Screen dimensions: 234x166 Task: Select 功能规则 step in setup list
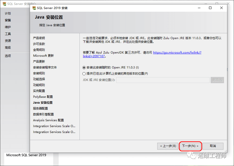[39, 85]
